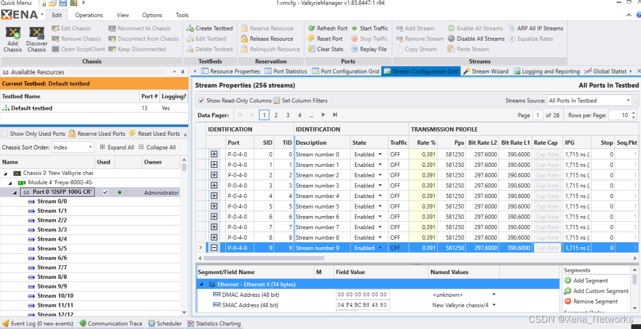Viewport: 641px width, 329px height.
Task: Go to last page in Data Pager
Action: pos(335,115)
